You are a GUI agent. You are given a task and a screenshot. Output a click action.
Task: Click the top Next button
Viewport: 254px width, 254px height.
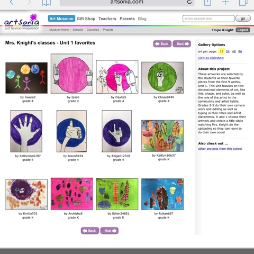(182, 44)
